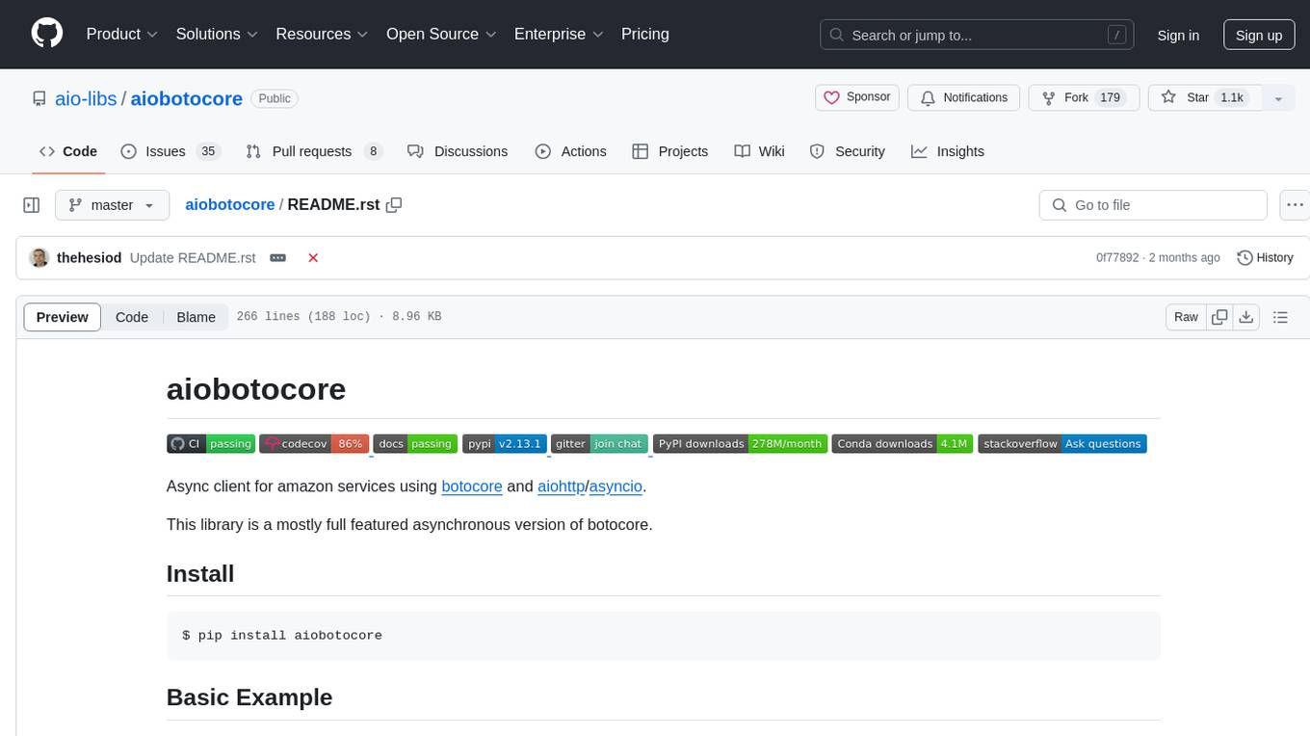Open the master branch selector
The height and width of the screenshot is (736, 1310).
[x=113, y=205]
